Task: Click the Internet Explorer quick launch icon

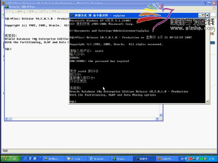Action: pos(35,159)
